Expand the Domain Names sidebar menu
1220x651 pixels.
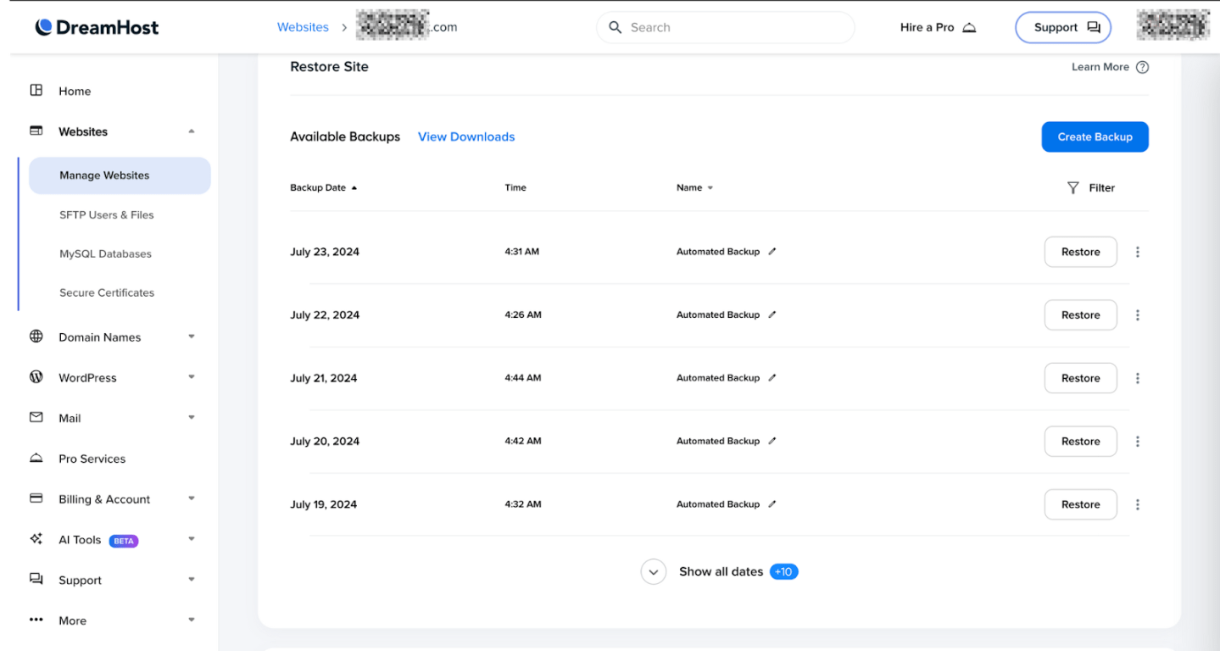[x=190, y=337]
